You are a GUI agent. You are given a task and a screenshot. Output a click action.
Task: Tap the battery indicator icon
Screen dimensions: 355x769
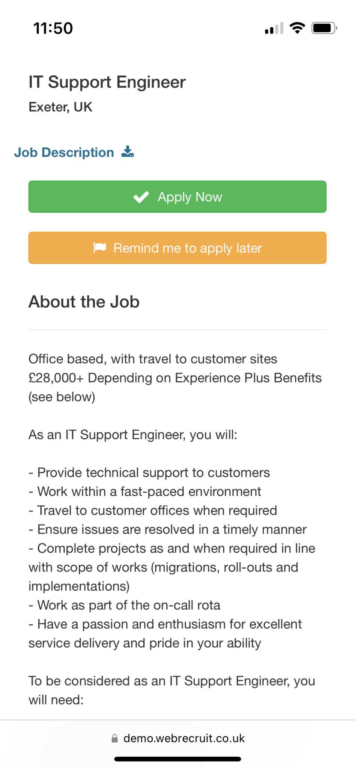click(x=324, y=28)
